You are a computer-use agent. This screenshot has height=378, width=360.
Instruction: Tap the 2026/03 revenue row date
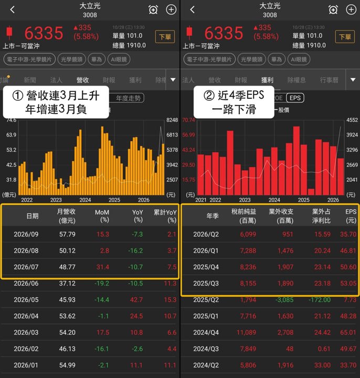point(26,333)
